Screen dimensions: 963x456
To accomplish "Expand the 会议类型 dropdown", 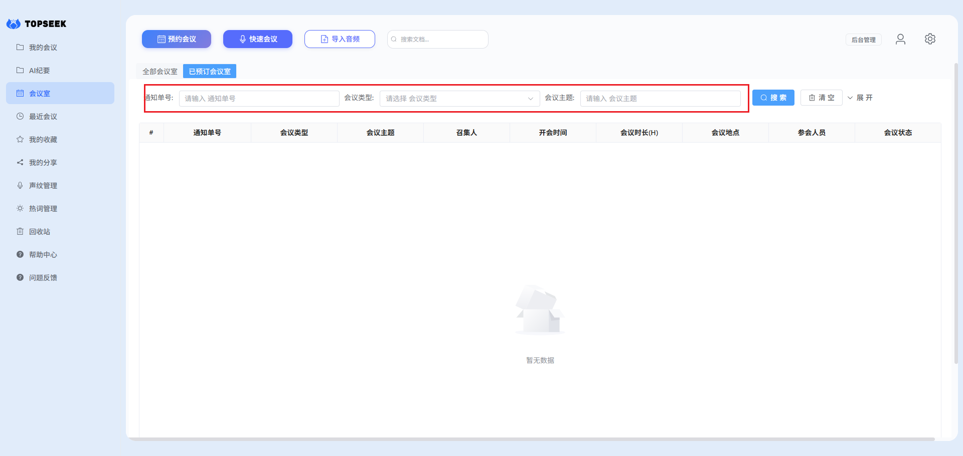I will tap(459, 99).
